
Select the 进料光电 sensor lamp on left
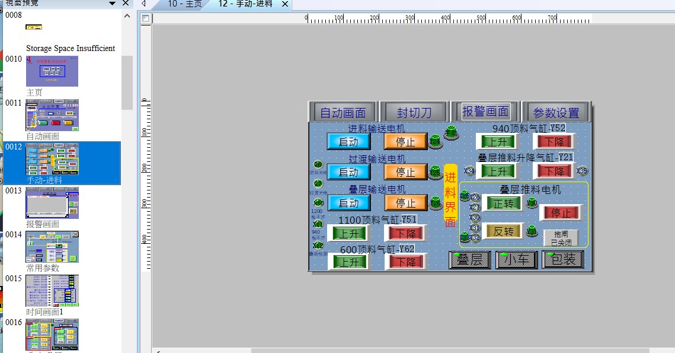pos(318,165)
